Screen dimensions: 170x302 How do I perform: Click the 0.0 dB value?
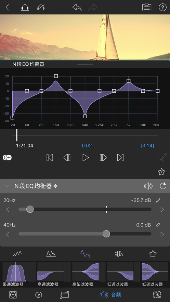pyautogui.click(x=143, y=225)
